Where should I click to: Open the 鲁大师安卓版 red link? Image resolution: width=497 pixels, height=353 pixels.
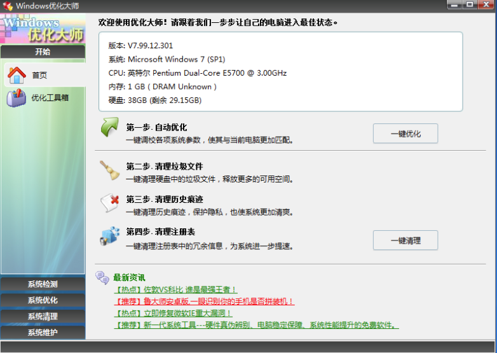tap(204, 301)
